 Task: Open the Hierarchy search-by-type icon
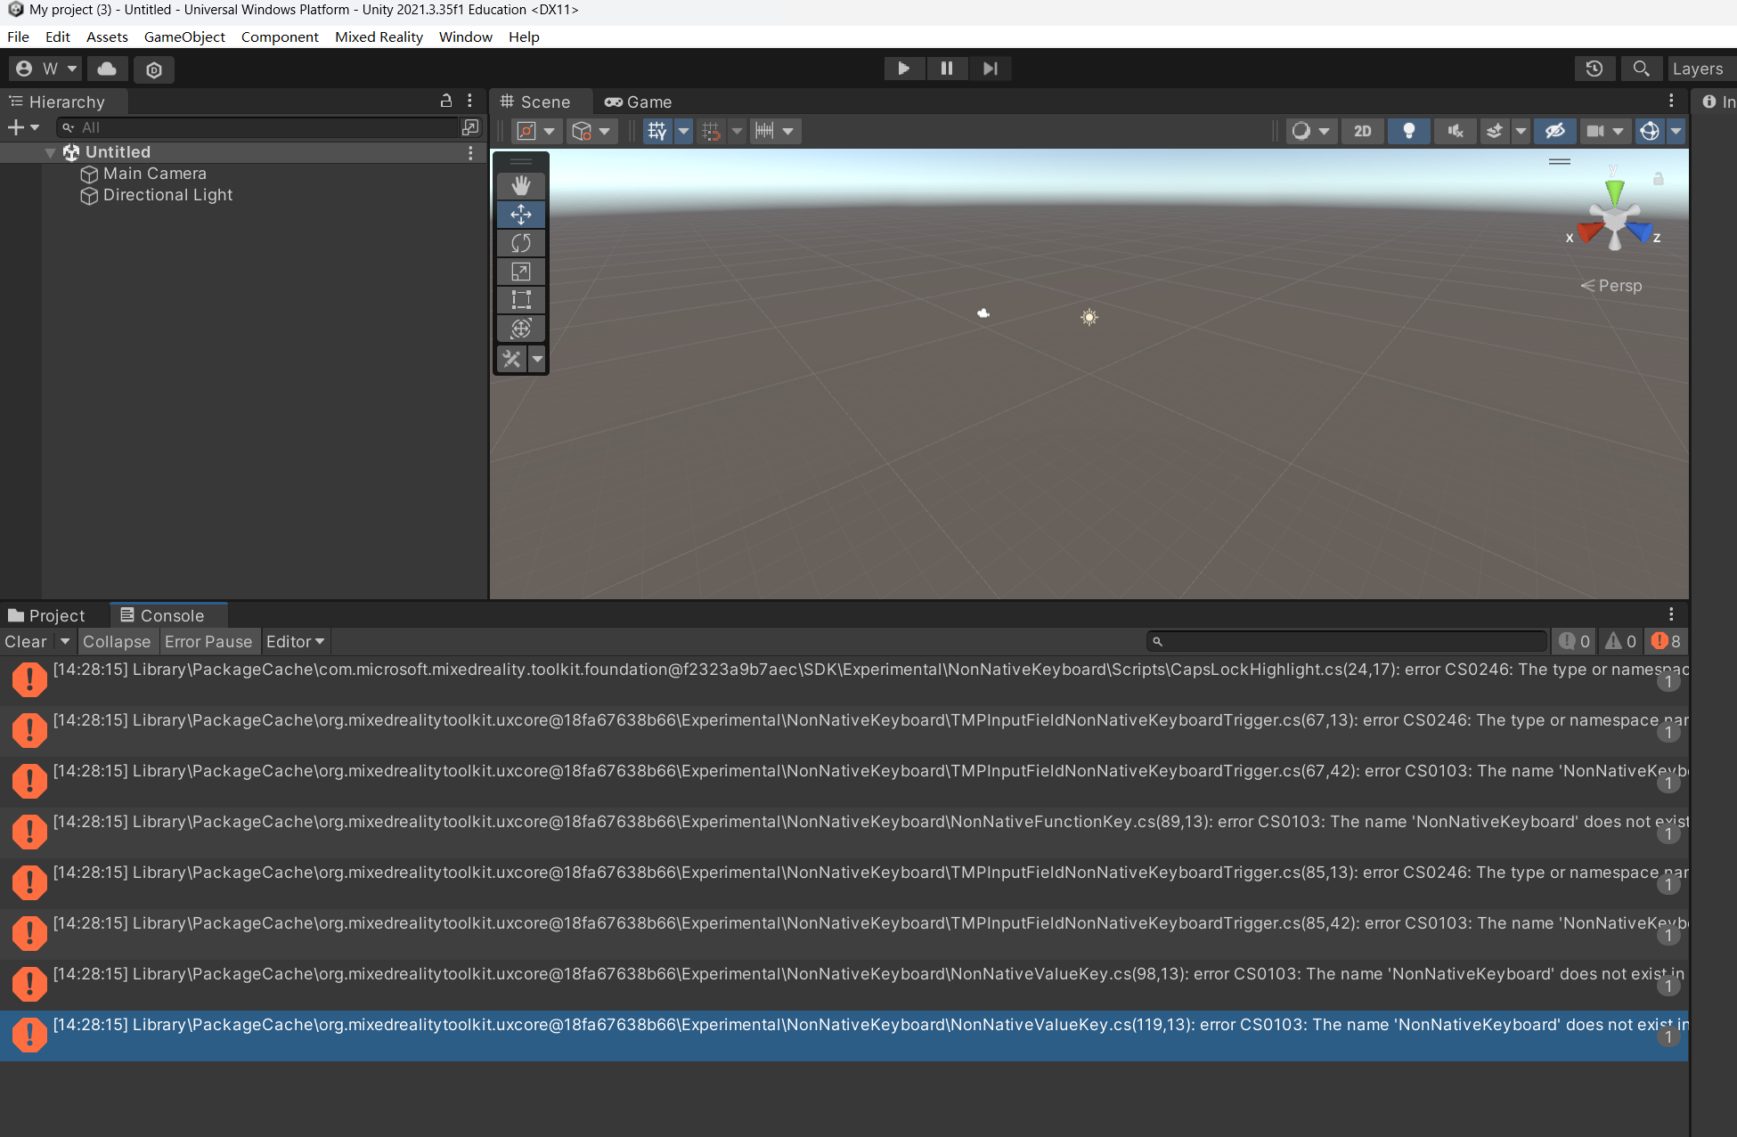click(470, 127)
